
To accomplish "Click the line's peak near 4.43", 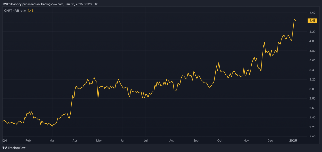I will 294,20.
